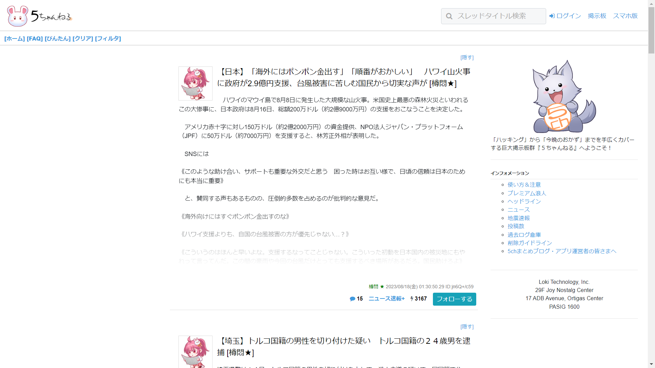Open the FAQ page
Viewport: 655px width, 368px height.
[x=34, y=39]
